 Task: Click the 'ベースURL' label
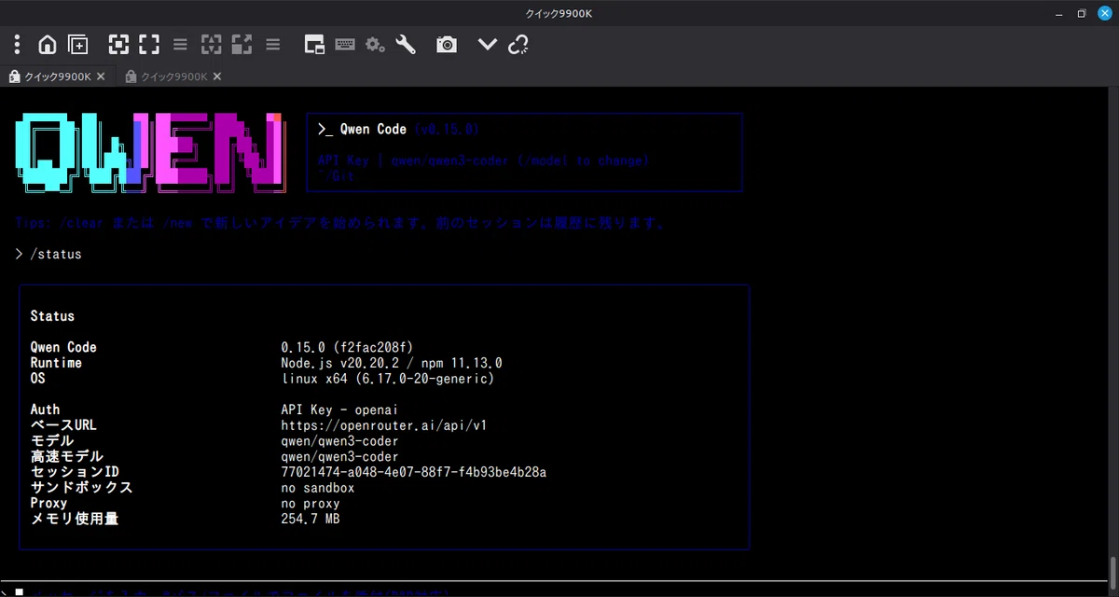63,425
